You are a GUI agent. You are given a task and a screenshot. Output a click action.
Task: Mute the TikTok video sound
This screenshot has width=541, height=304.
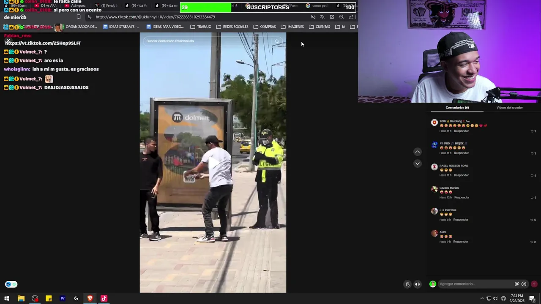click(417, 284)
